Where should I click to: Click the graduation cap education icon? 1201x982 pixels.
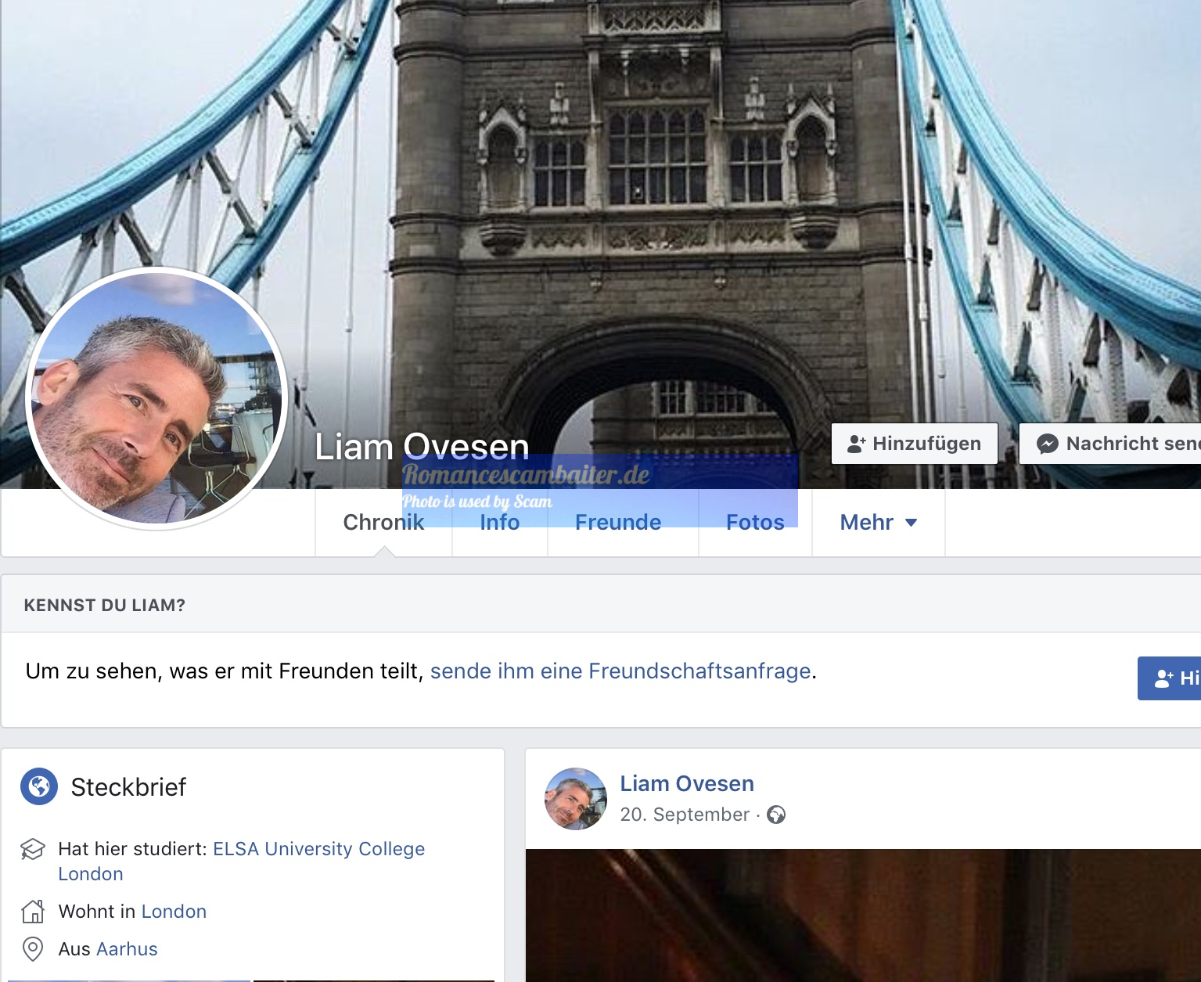(x=33, y=849)
